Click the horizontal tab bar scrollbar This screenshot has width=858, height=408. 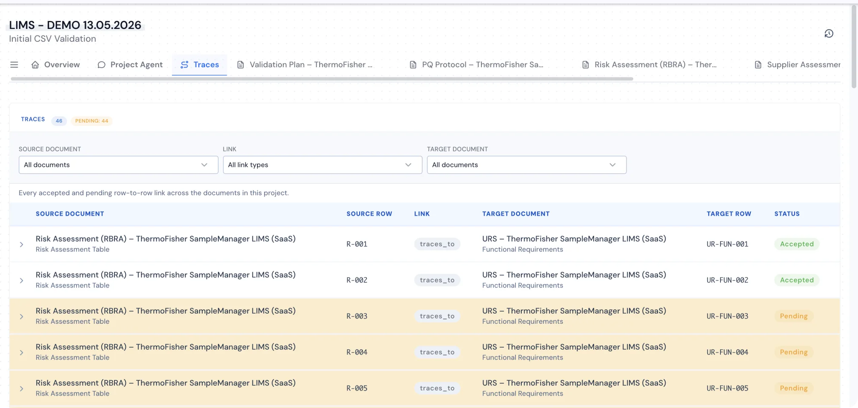coord(322,79)
